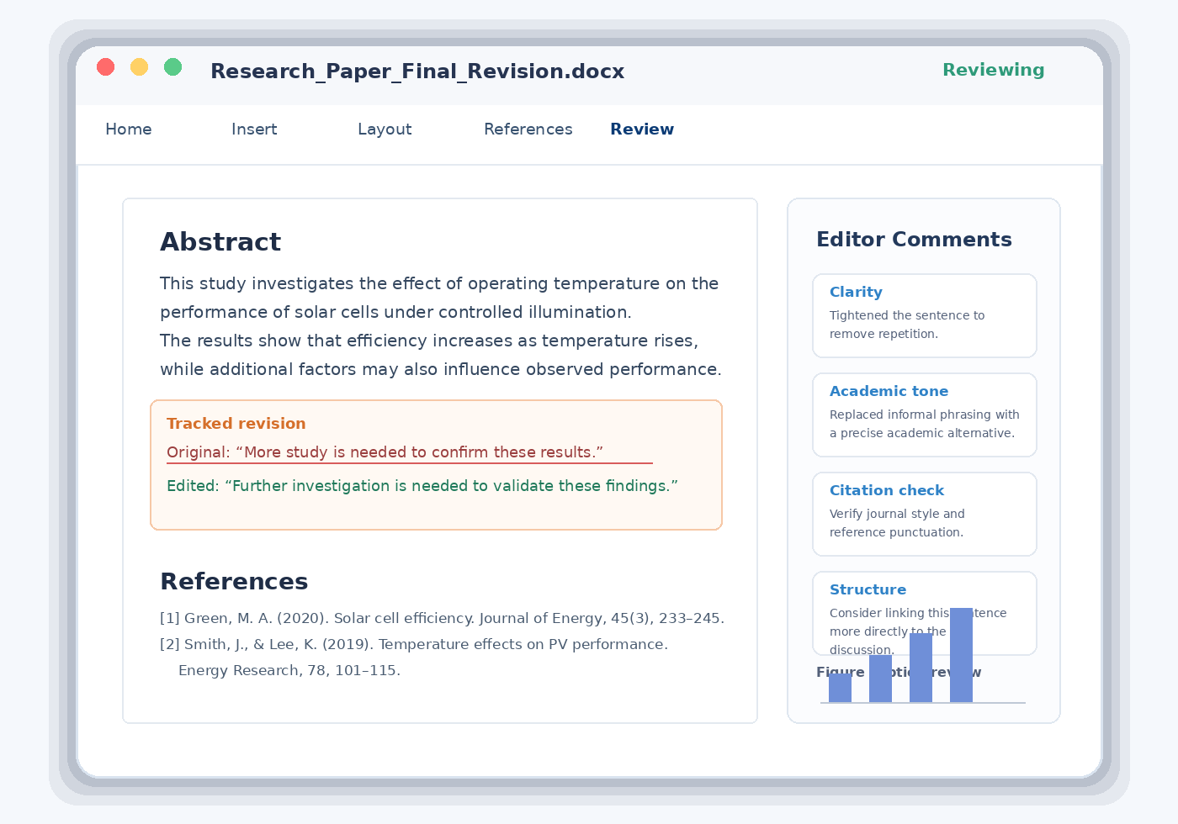The width and height of the screenshot is (1178, 824).
Task: Open the Structure comment card
Action: [925, 613]
